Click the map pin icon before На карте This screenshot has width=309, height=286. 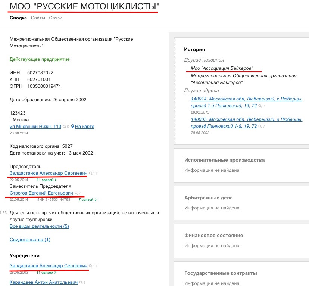point(72,126)
